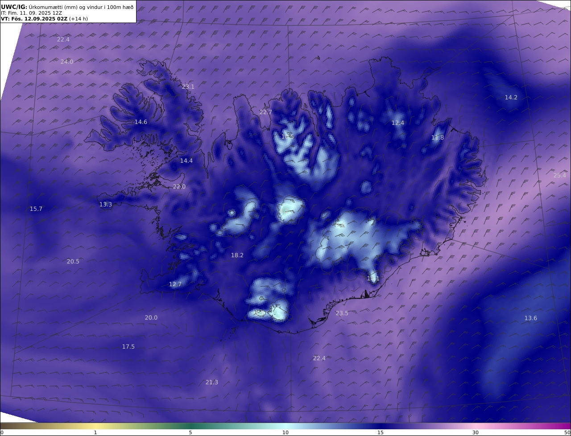Click the 12.4 value label

pos(398,123)
